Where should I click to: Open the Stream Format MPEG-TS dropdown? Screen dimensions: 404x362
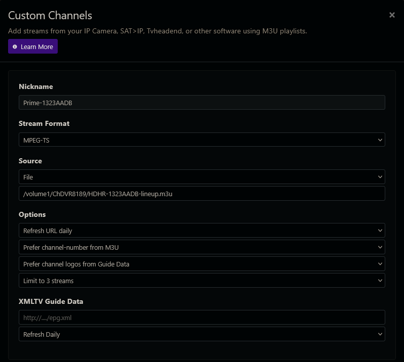coord(201,140)
